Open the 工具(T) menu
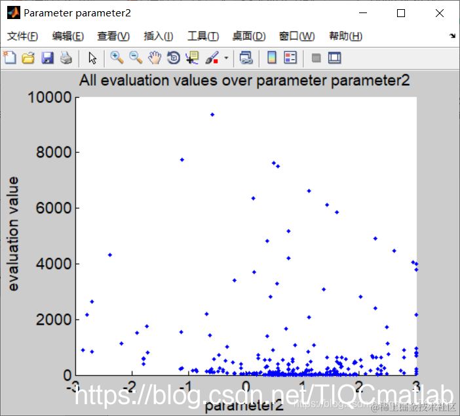 (203, 36)
